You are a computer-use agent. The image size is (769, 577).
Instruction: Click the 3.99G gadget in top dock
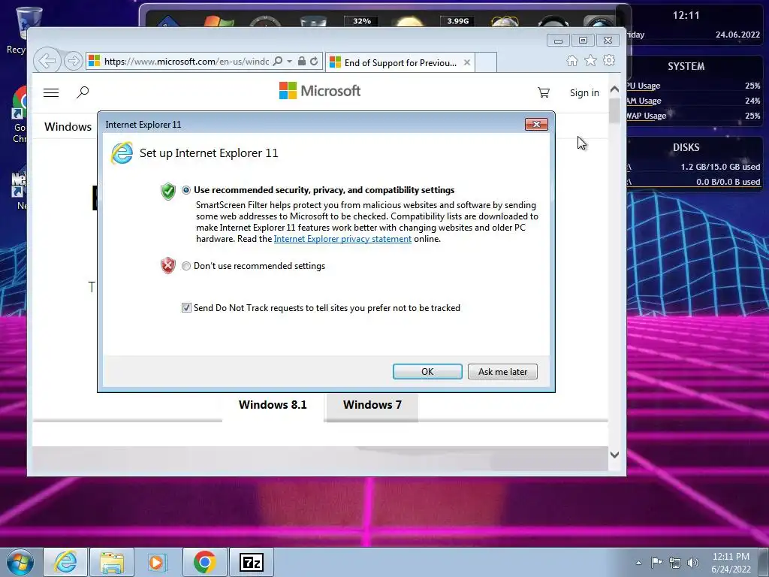click(457, 21)
